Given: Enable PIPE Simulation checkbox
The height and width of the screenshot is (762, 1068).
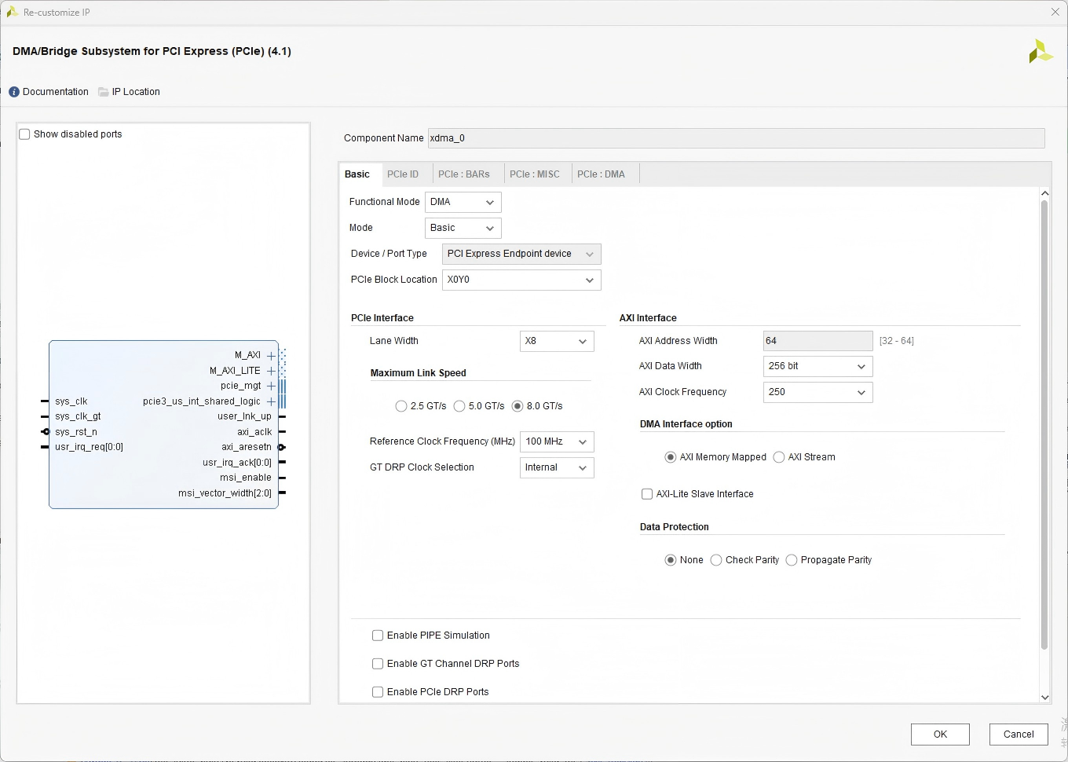Looking at the screenshot, I should (378, 636).
